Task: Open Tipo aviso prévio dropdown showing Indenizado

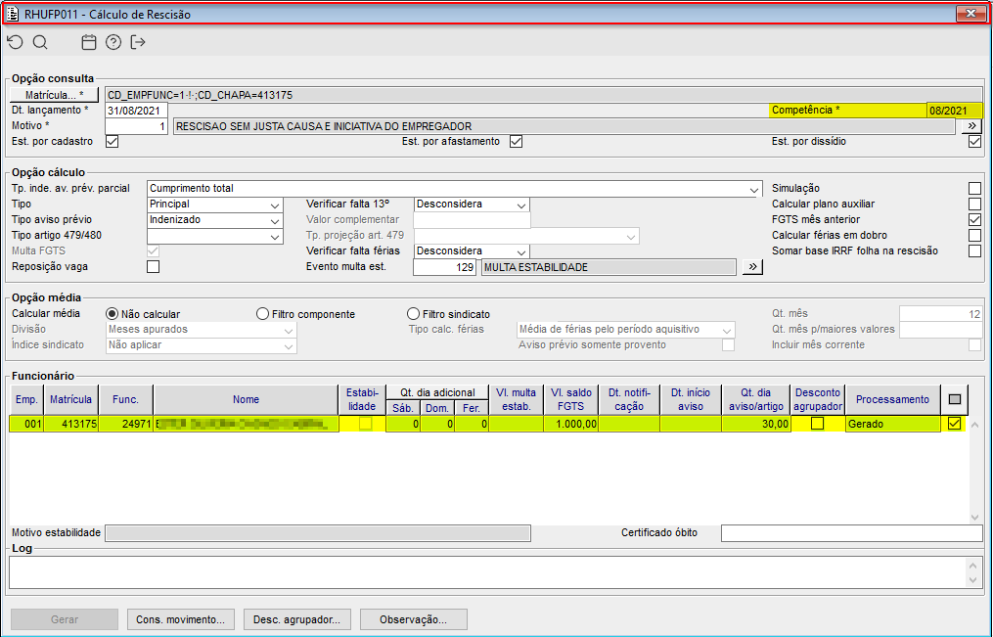Action: 274,220
